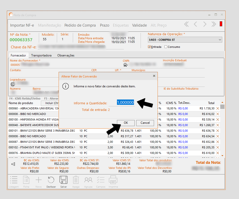Click the Total column header

click(x=211, y=103)
